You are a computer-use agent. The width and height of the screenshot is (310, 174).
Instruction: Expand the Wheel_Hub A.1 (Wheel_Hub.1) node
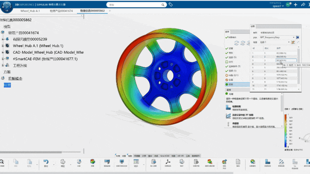[x=3, y=46]
